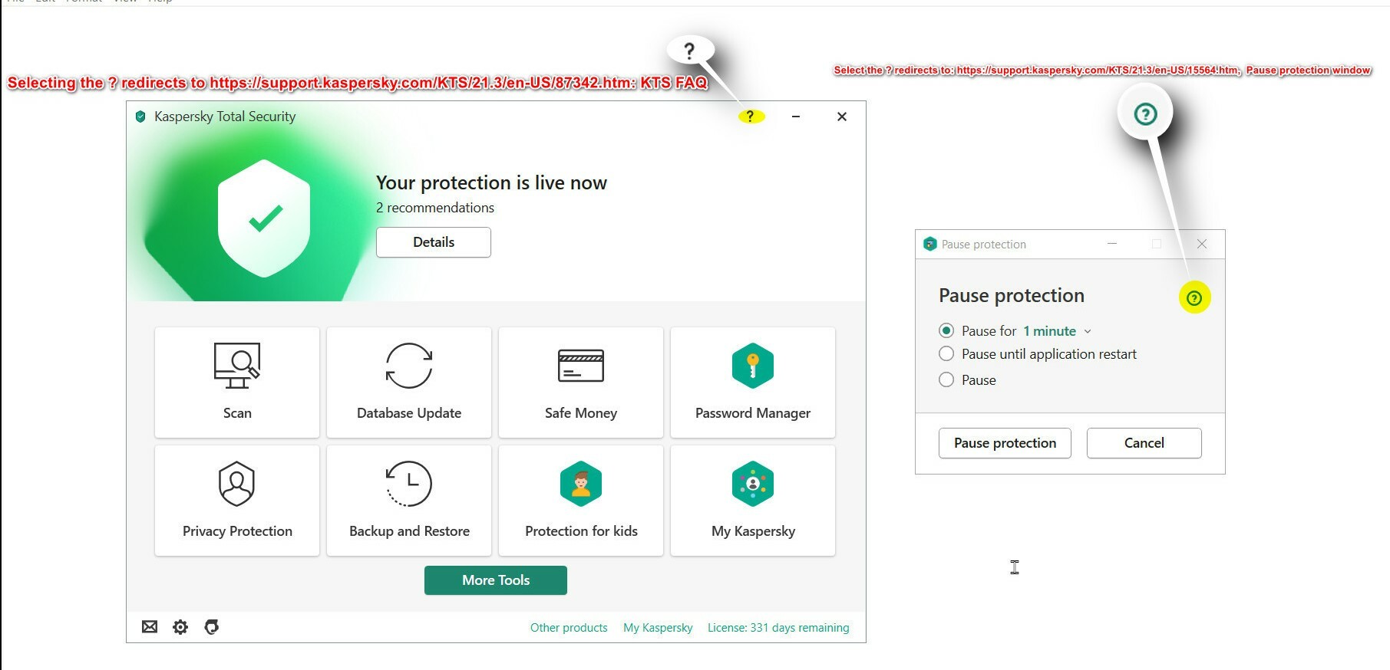Click the Details button
The height and width of the screenshot is (670, 1390).
(x=434, y=242)
